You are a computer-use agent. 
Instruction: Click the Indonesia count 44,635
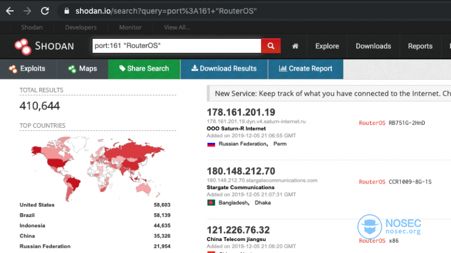[162, 226]
